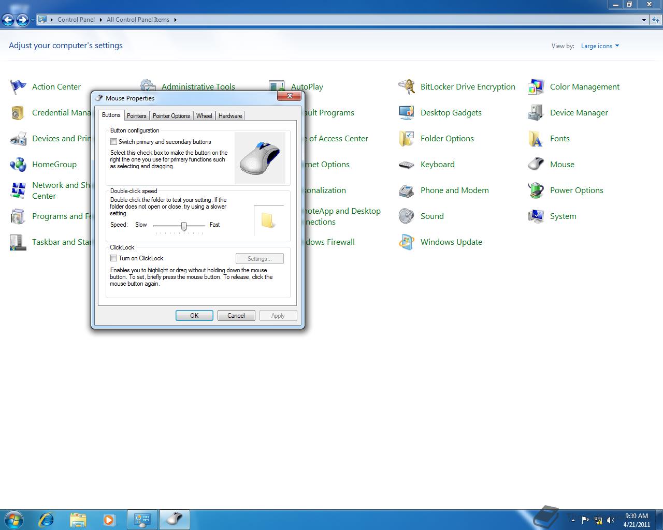This screenshot has width=663, height=530.
Task: Open the Desktop Gadgets icon
Action: click(x=407, y=113)
